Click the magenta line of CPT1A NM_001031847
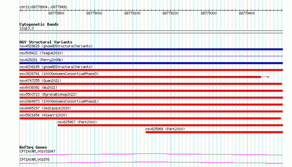 pyautogui.click(x=151, y=154)
